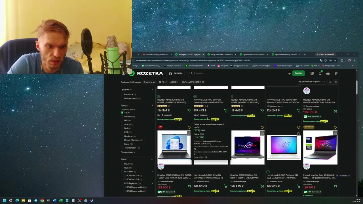
Task: Check the Dream Machines brand checkbox
Action: coord(122,140)
